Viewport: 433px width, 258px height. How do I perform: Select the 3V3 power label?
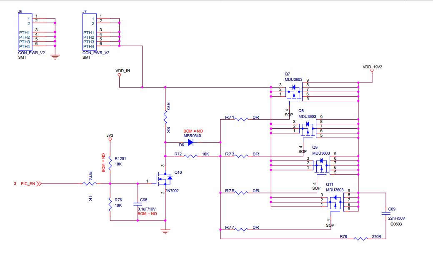tap(110, 135)
